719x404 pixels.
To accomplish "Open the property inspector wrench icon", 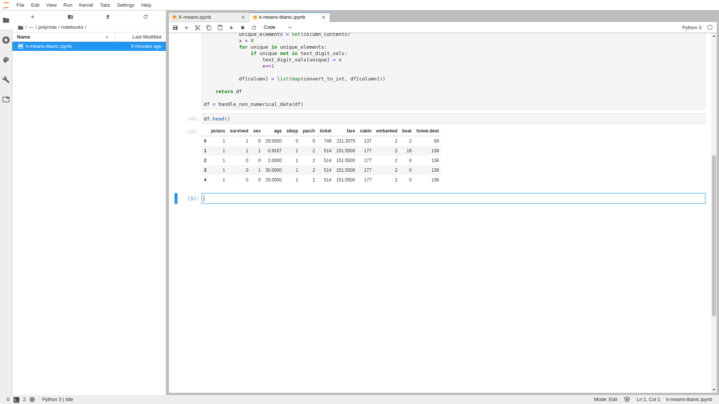I will 6,79.
